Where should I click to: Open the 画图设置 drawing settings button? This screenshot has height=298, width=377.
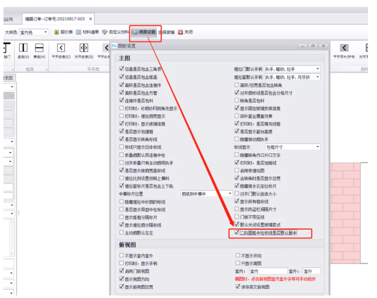tap(145, 32)
